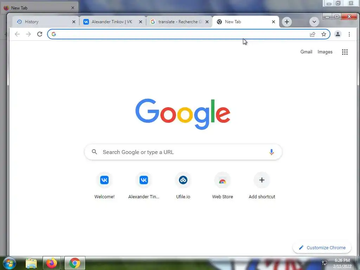Viewport: 360px width, 270px height.
Task: Click the network tray icon
Action: pos(324,263)
